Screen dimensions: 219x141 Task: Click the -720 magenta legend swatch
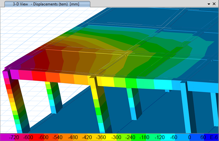15,137
